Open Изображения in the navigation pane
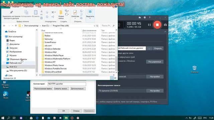Viewport: 214px width, 120px height. click(15, 52)
